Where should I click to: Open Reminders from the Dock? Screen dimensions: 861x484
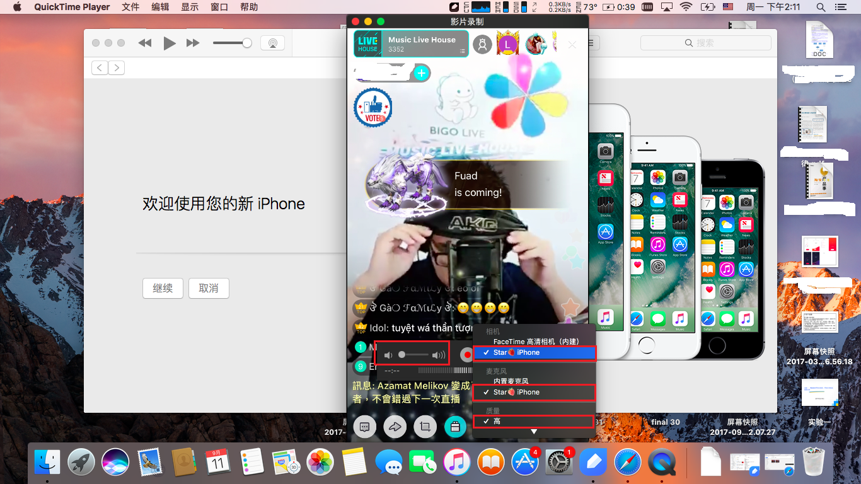tap(251, 463)
